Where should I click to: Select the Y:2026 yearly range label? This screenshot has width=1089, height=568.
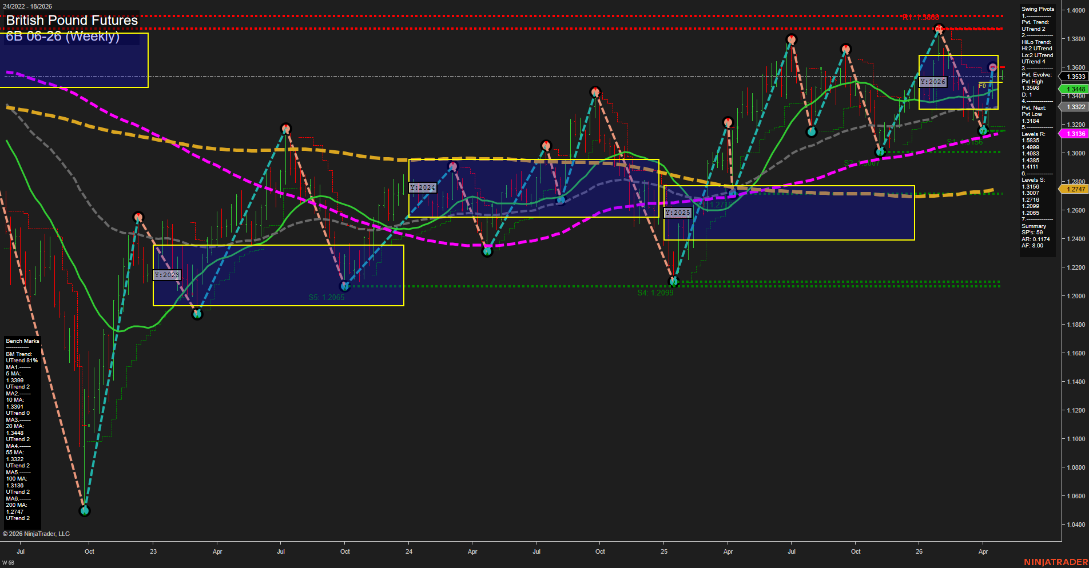[933, 82]
